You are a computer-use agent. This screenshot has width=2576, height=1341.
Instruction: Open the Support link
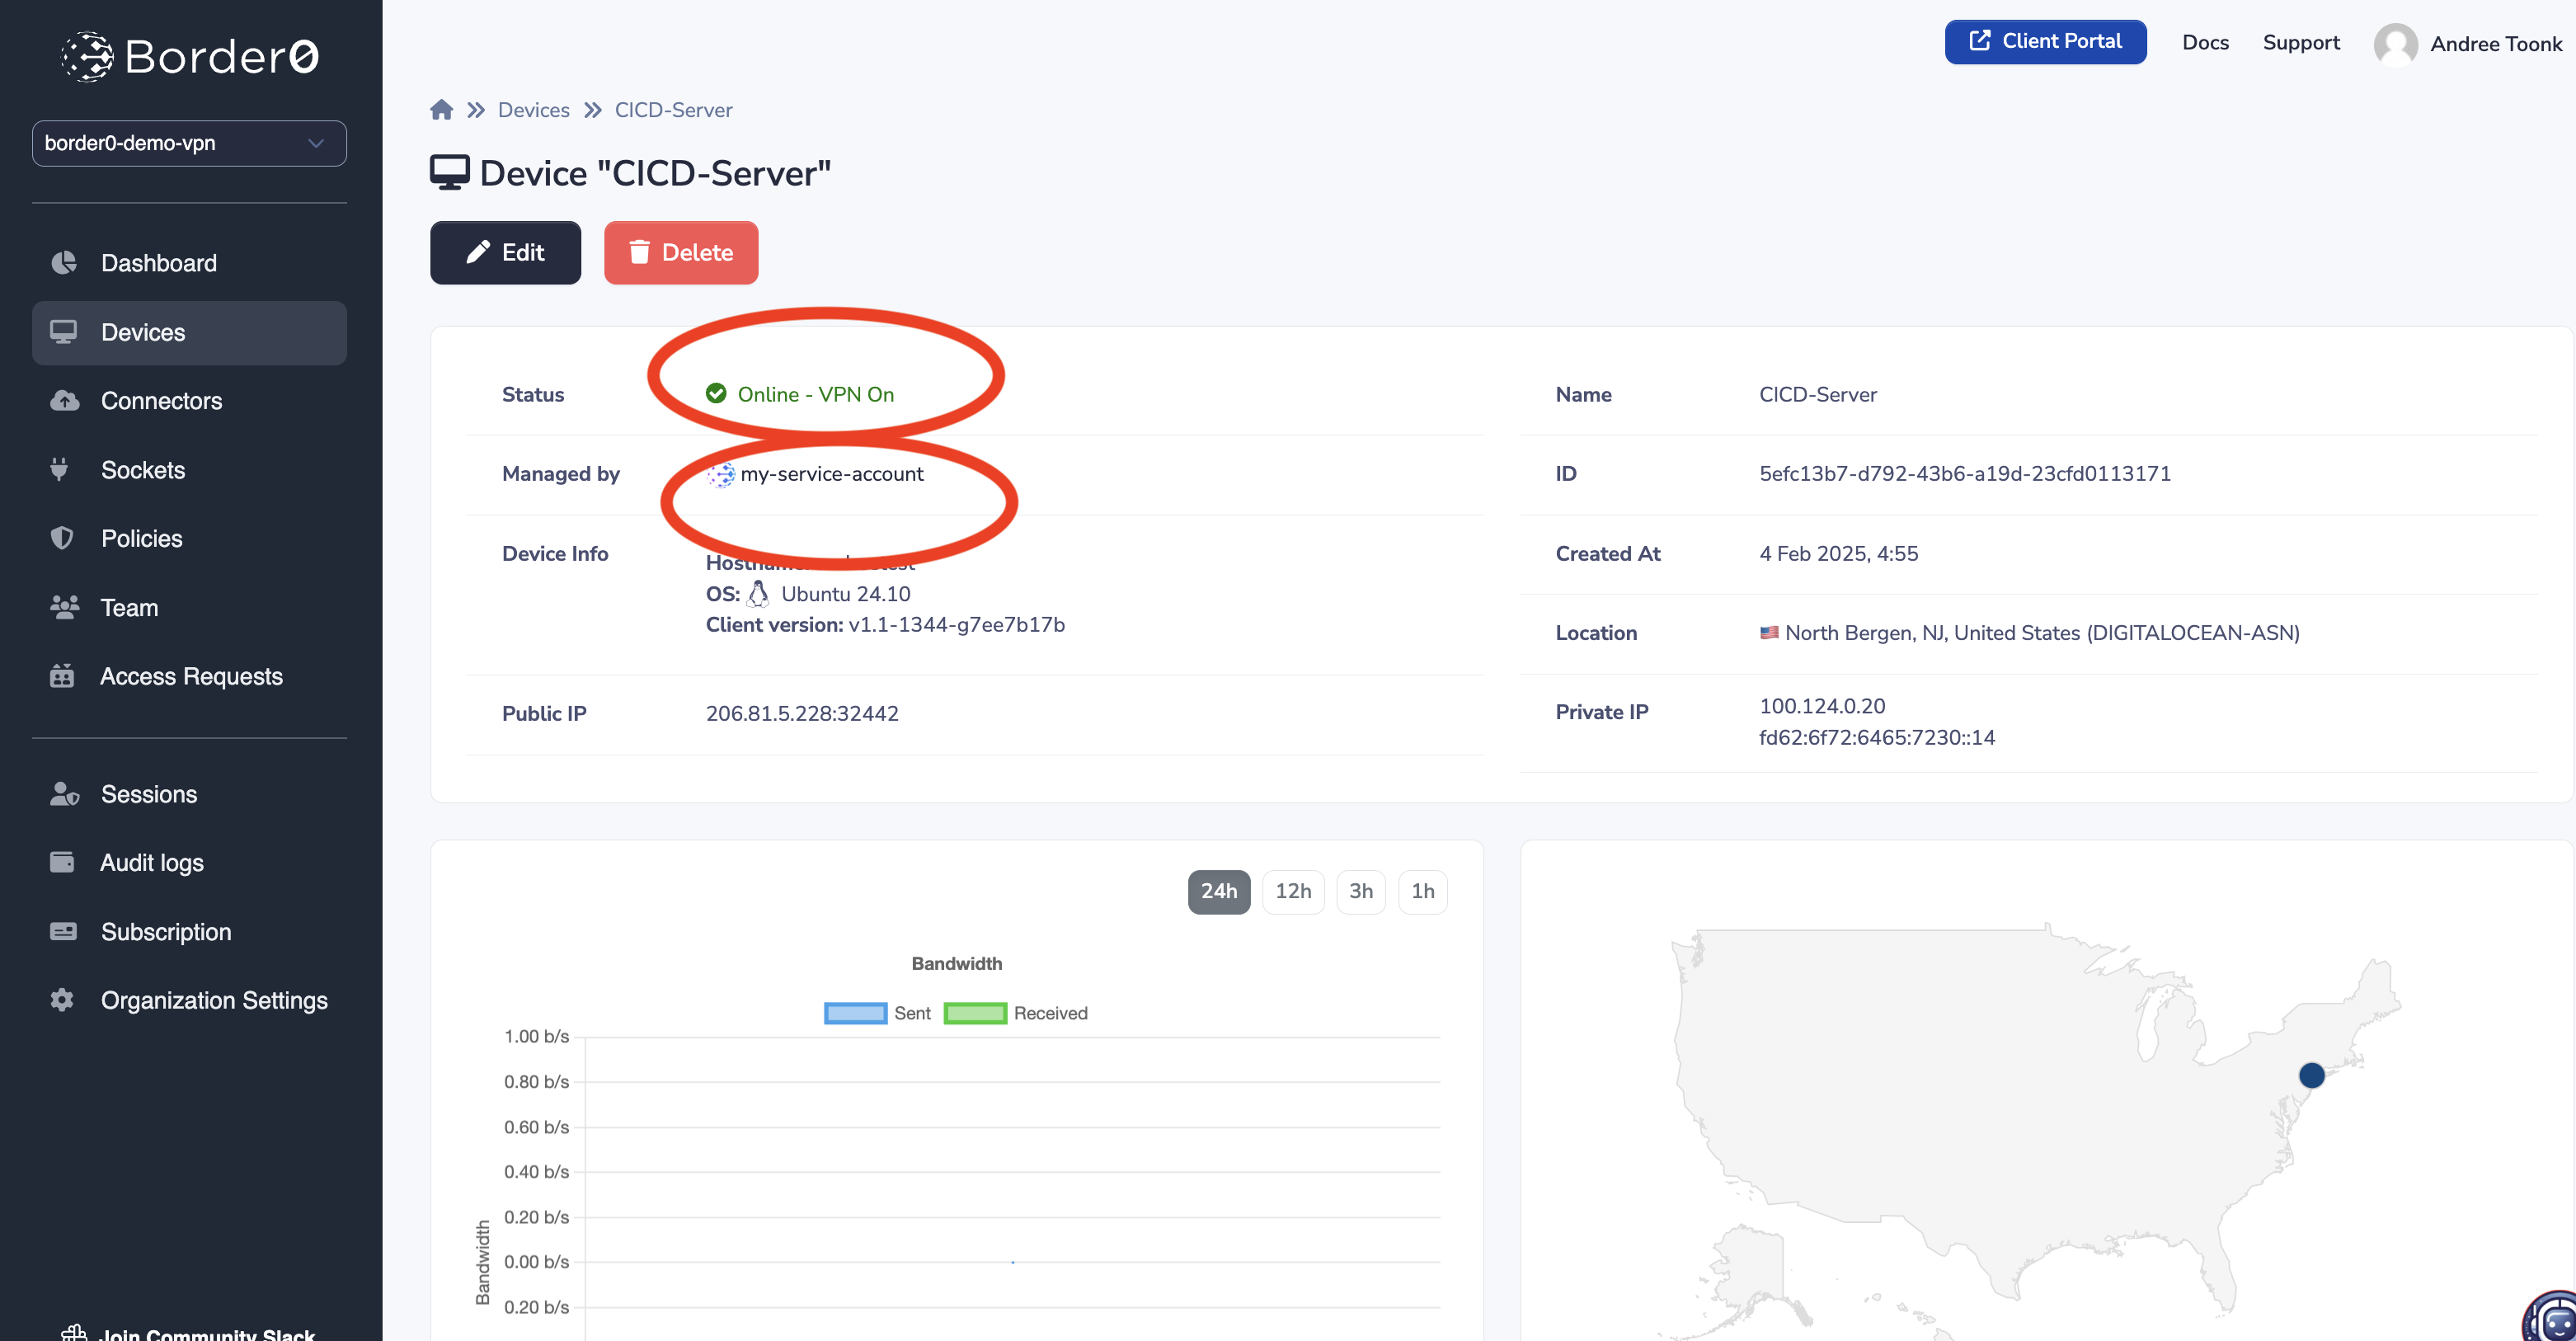point(2301,42)
